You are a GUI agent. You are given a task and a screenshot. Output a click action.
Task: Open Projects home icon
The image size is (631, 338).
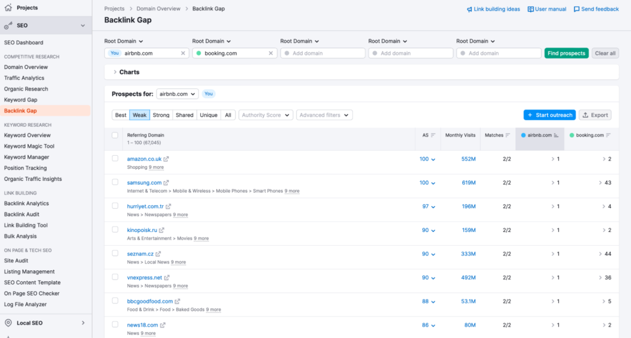[x=8, y=7]
